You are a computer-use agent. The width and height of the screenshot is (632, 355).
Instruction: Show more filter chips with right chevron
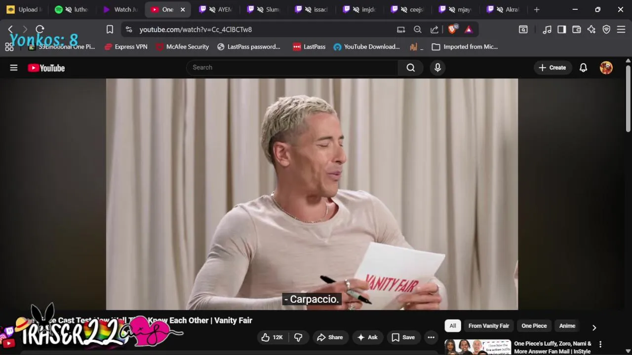pos(594,327)
